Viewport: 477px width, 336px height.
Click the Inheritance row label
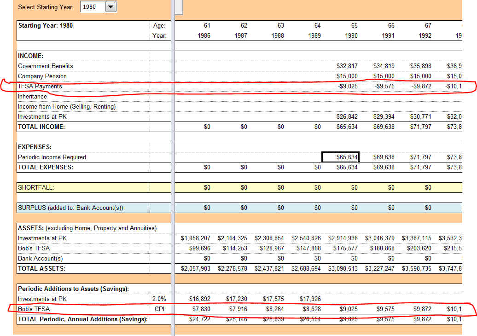pyautogui.click(x=33, y=96)
